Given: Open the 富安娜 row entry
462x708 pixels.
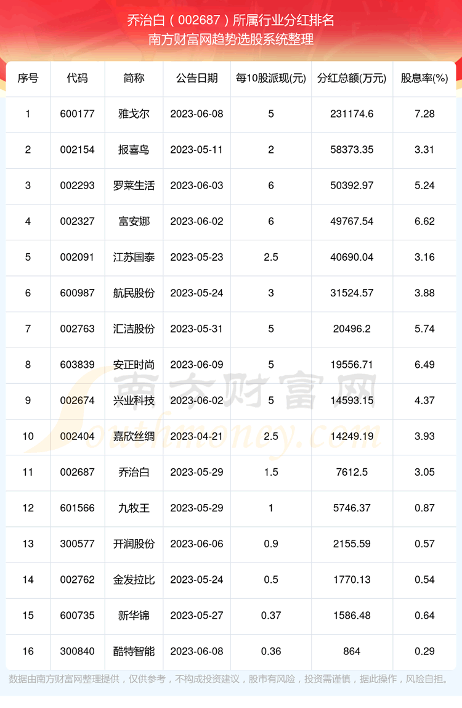Looking at the screenshot, I should (134, 221).
